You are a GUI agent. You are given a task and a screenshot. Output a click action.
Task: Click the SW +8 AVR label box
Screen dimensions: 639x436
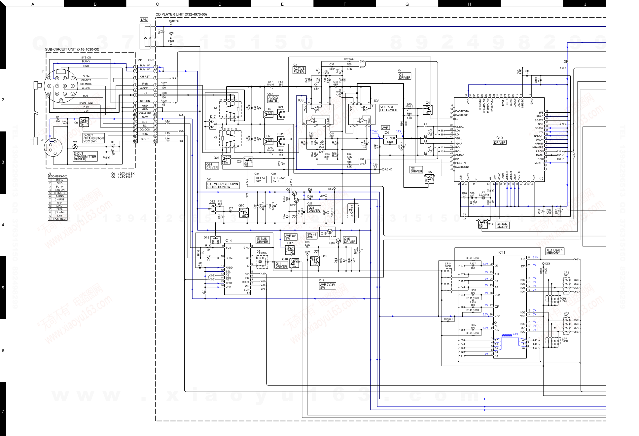pyautogui.click(x=312, y=236)
